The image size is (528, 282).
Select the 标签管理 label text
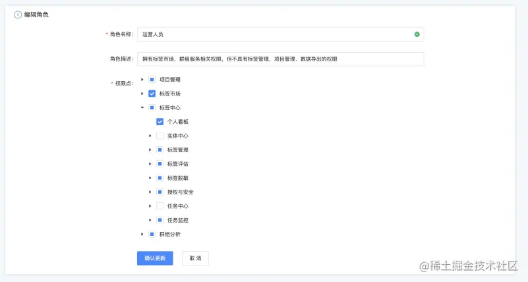point(178,150)
